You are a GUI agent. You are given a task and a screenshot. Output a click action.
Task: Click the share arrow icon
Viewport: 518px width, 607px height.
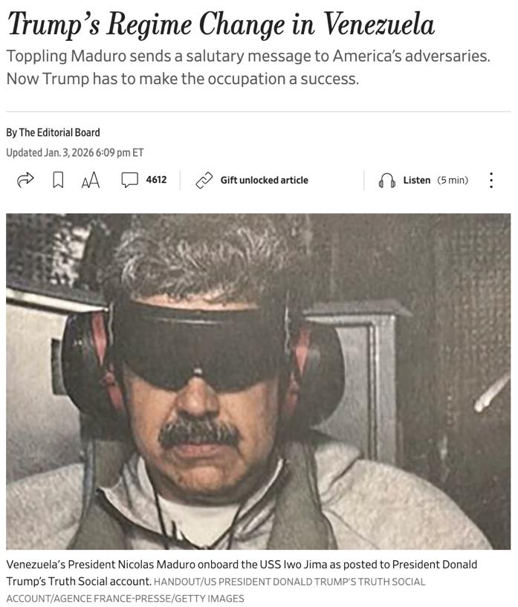click(25, 180)
